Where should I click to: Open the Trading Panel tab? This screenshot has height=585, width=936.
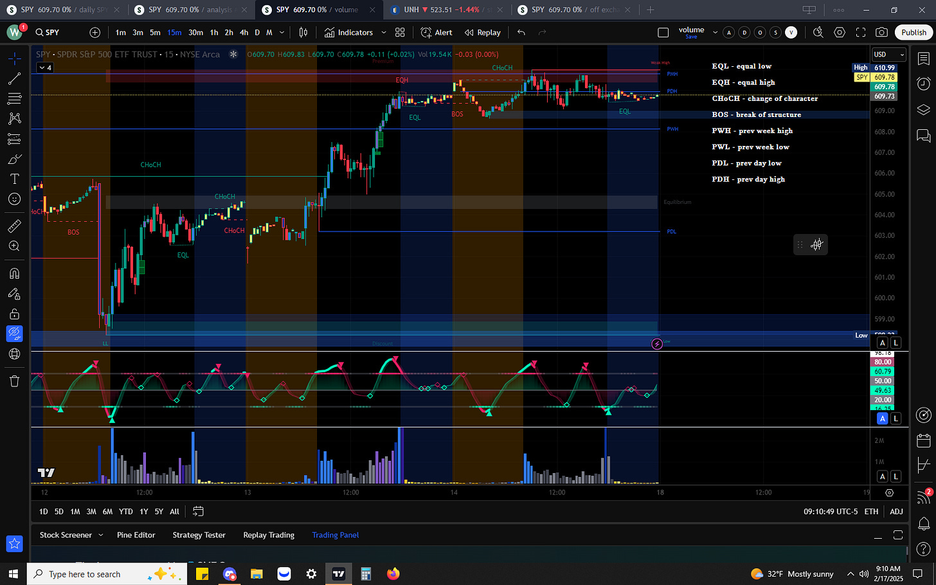[x=336, y=535]
